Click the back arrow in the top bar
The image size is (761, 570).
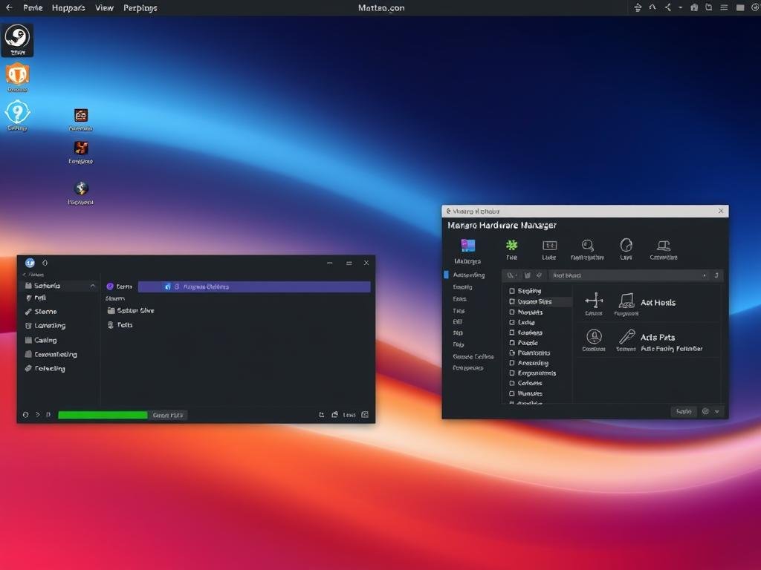point(9,7)
